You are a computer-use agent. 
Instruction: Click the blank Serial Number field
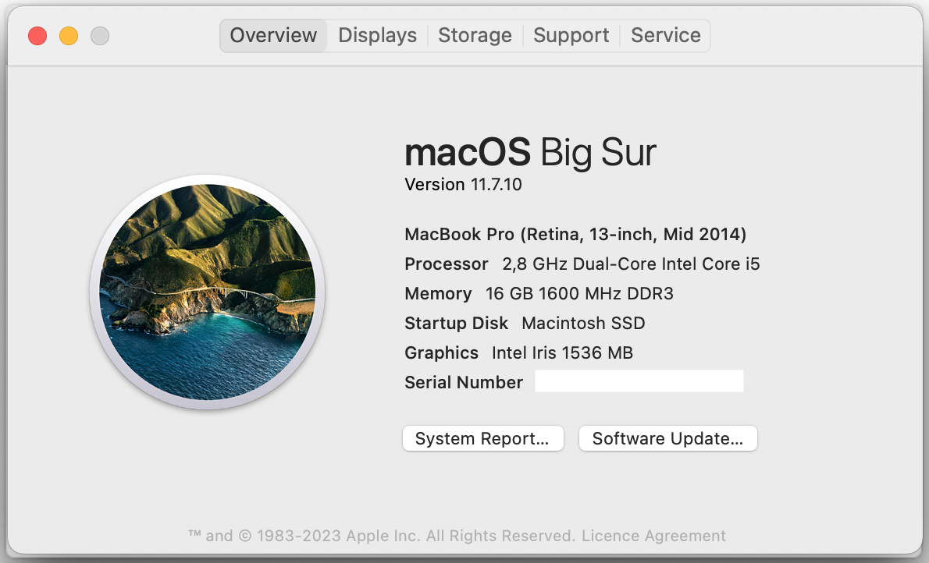pos(639,381)
